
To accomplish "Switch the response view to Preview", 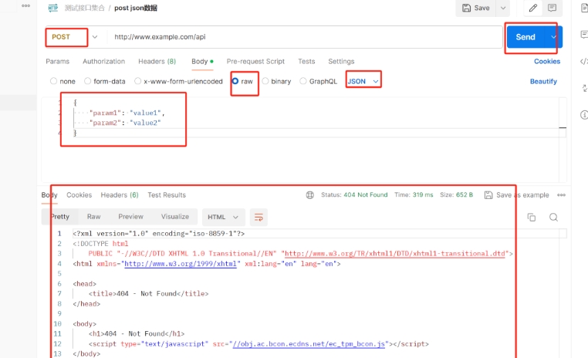I will click(131, 217).
